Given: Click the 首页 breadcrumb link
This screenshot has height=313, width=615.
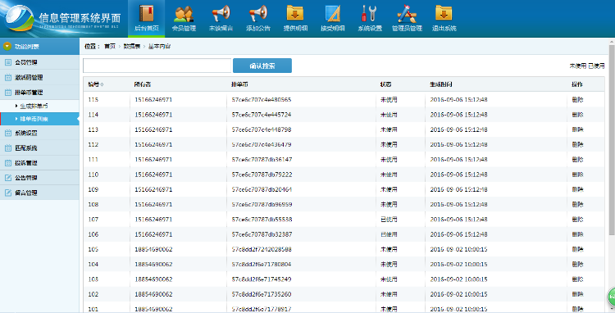Looking at the screenshot, I should [110, 46].
